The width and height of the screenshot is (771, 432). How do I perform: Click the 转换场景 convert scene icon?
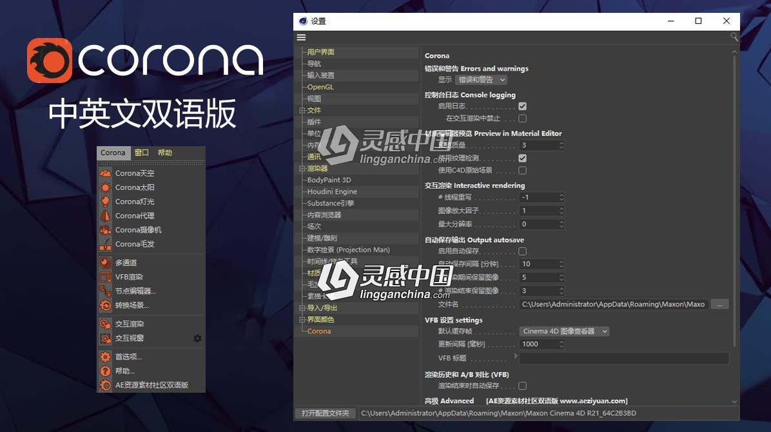click(x=105, y=305)
